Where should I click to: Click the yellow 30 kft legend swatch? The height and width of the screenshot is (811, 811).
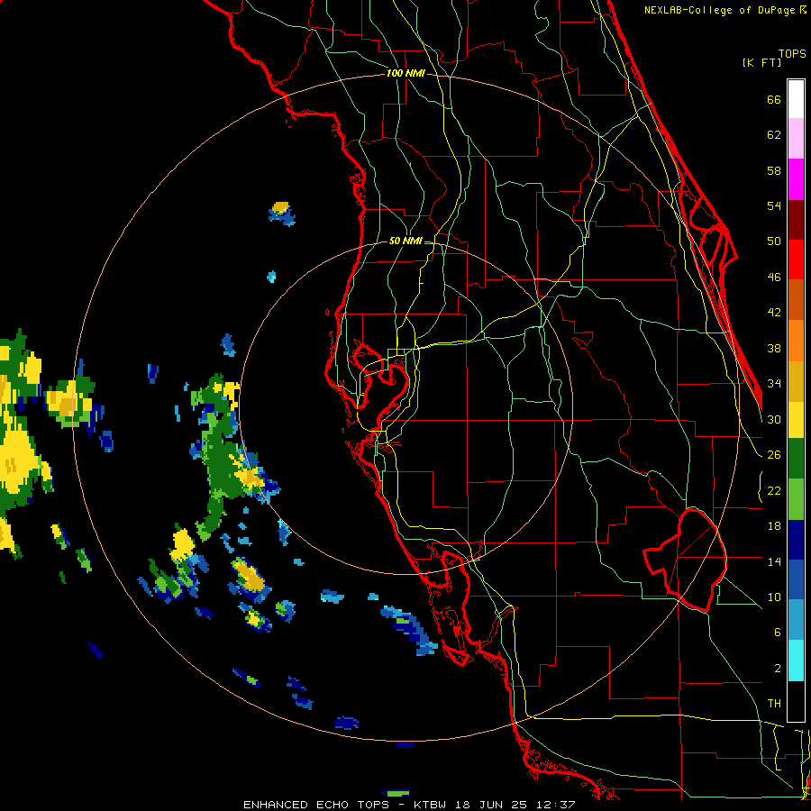(796, 419)
